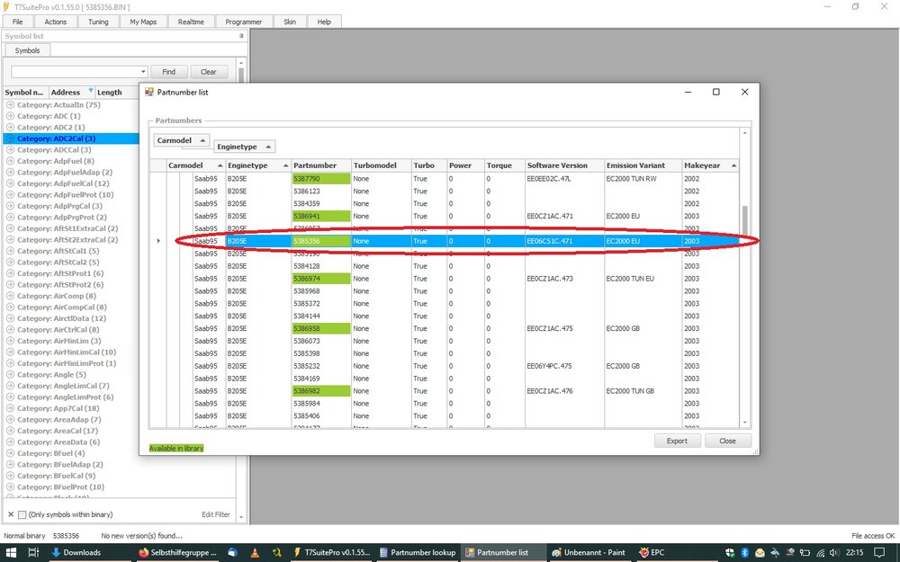900x562 pixels.
Task: Switch to Firefox Selbsthilfegruppe taskbar item
Action: (x=178, y=552)
